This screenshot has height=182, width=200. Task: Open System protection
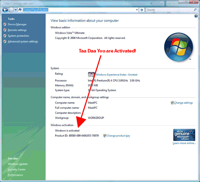(x=18, y=36)
